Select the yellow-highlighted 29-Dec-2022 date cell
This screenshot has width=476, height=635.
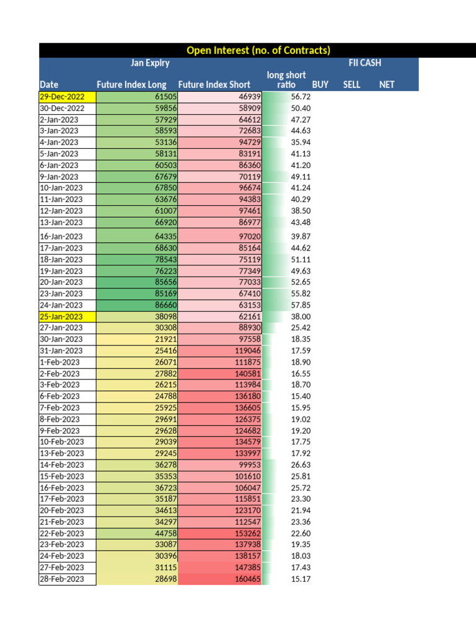[67, 97]
